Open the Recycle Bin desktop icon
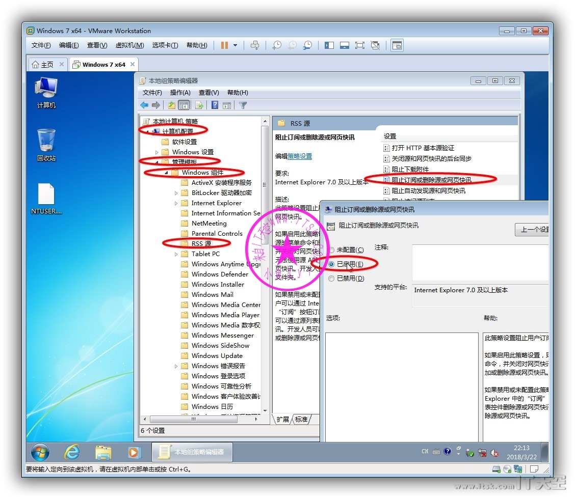575x499 pixels. coord(46,144)
